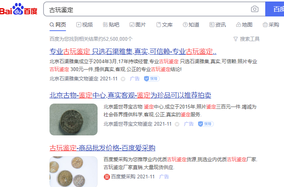Switch to the 图片 images tab
This screenshot has width=284, height=187.
[x=138, y=25]
